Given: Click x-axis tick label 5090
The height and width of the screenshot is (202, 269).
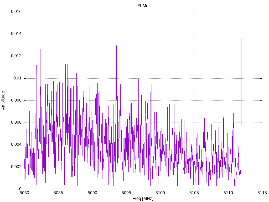Looking at the screenshot, I should pos(92,193).
